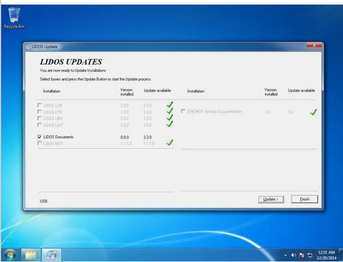Click green checkmark in LIDOS LWT row
This screenshot has width=343, height=262.
pos(170,124)
